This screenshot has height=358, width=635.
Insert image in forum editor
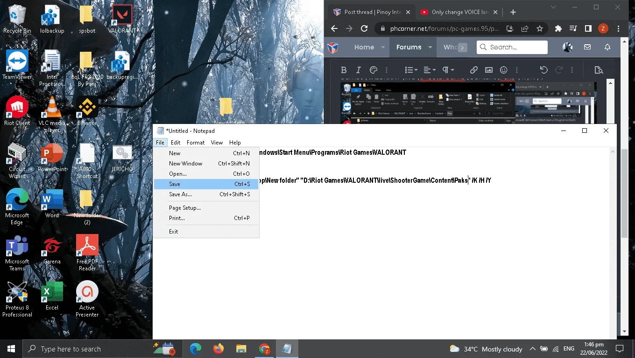click(x=489, y=70)
